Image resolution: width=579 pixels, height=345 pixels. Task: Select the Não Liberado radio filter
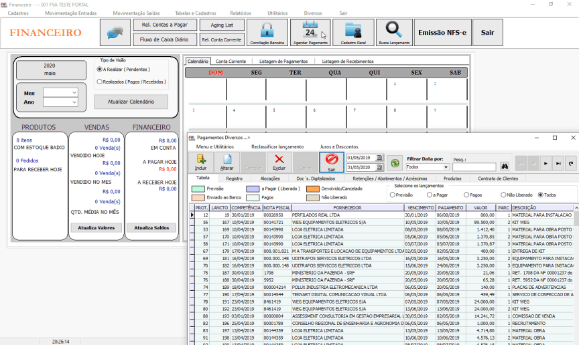coord(503,195)
